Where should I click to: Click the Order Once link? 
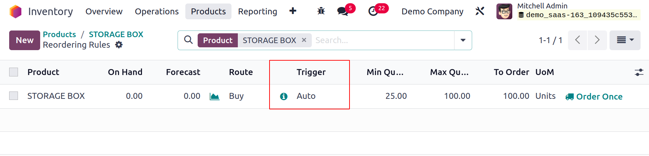pos(594,96)
